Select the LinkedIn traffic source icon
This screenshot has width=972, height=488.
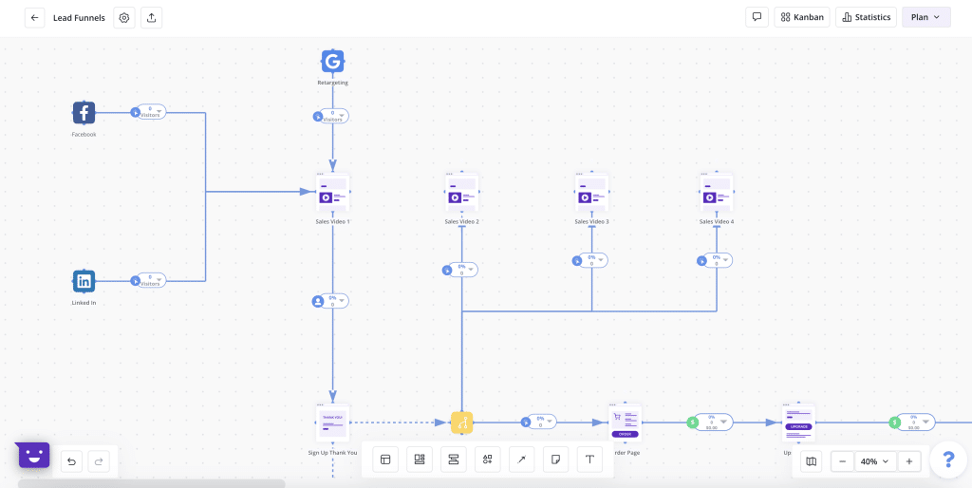tap(84, 281)
